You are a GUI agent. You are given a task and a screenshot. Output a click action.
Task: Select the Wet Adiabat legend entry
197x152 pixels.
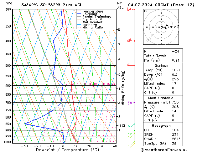tap(90, 22)
